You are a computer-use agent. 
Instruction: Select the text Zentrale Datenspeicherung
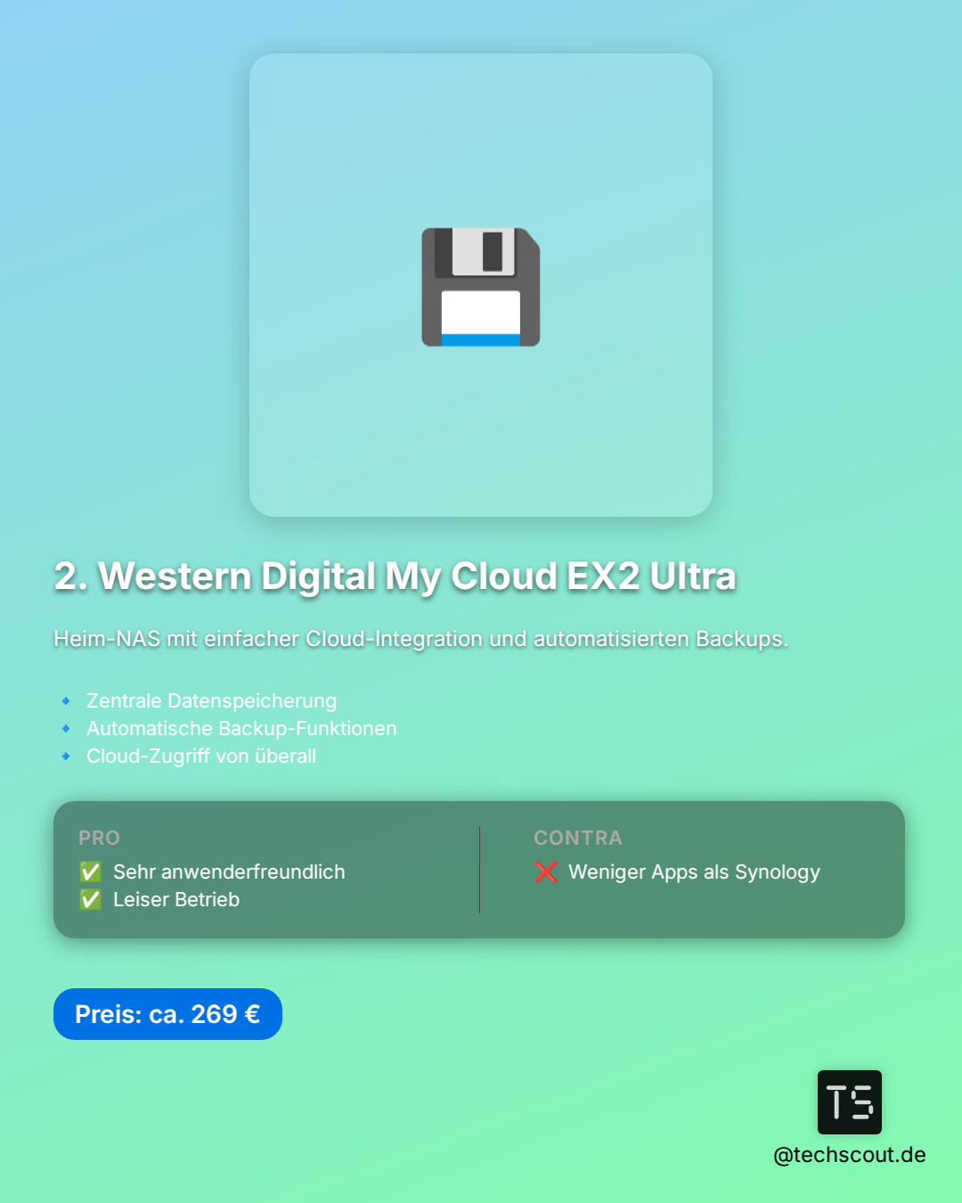point(211,701)
